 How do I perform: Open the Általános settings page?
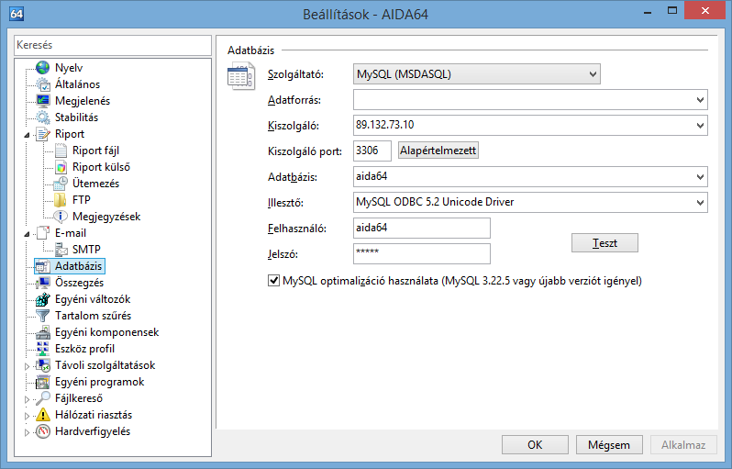[77, 84]
